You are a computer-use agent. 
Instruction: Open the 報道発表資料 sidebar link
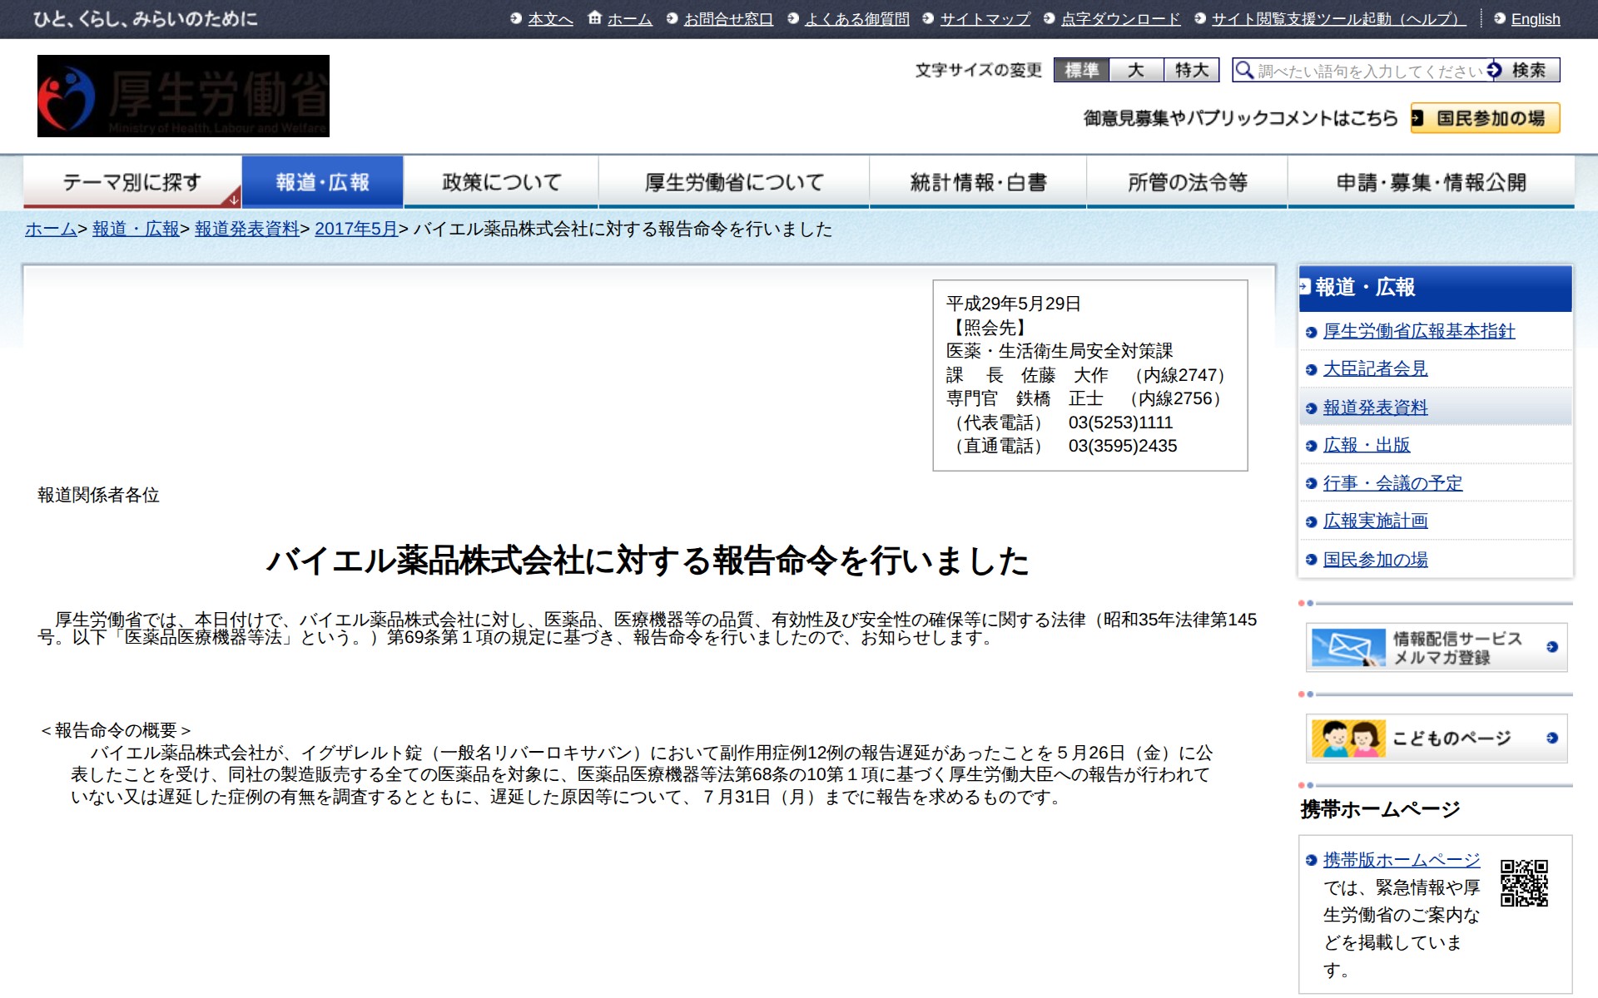coord(1375,407)
